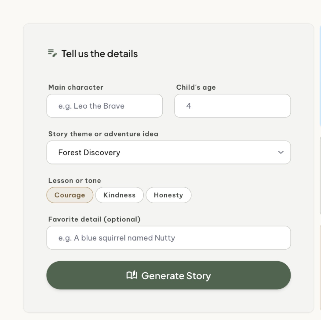This screenshot has width=321, height=320.
Task: Click the blue card edge at right
Action: point(320,76)
